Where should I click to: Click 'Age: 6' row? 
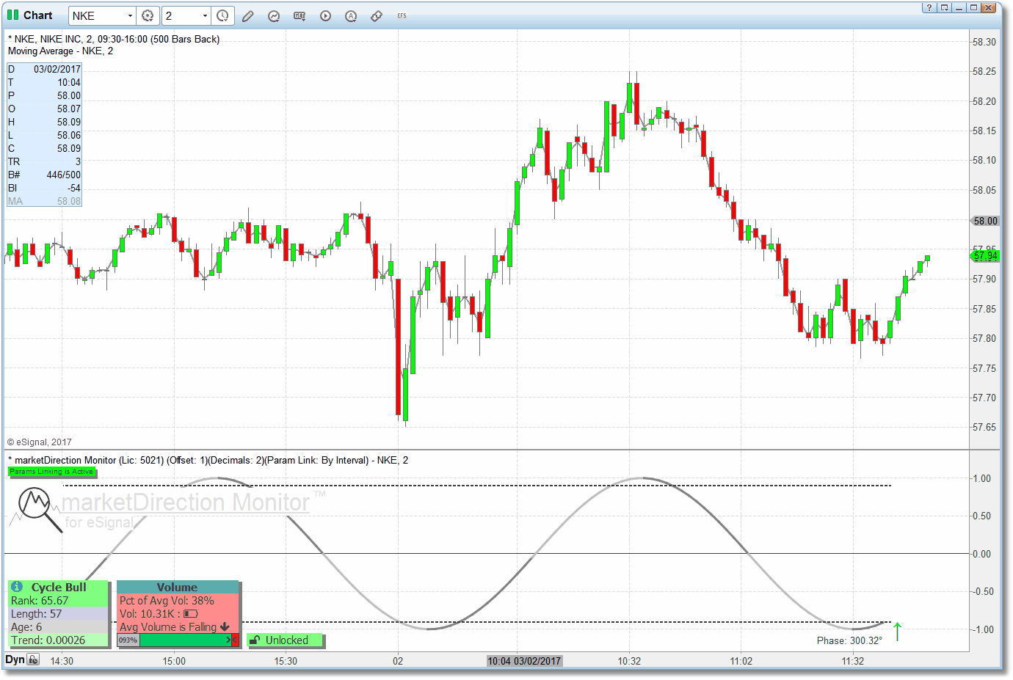[x=59, y=627]
